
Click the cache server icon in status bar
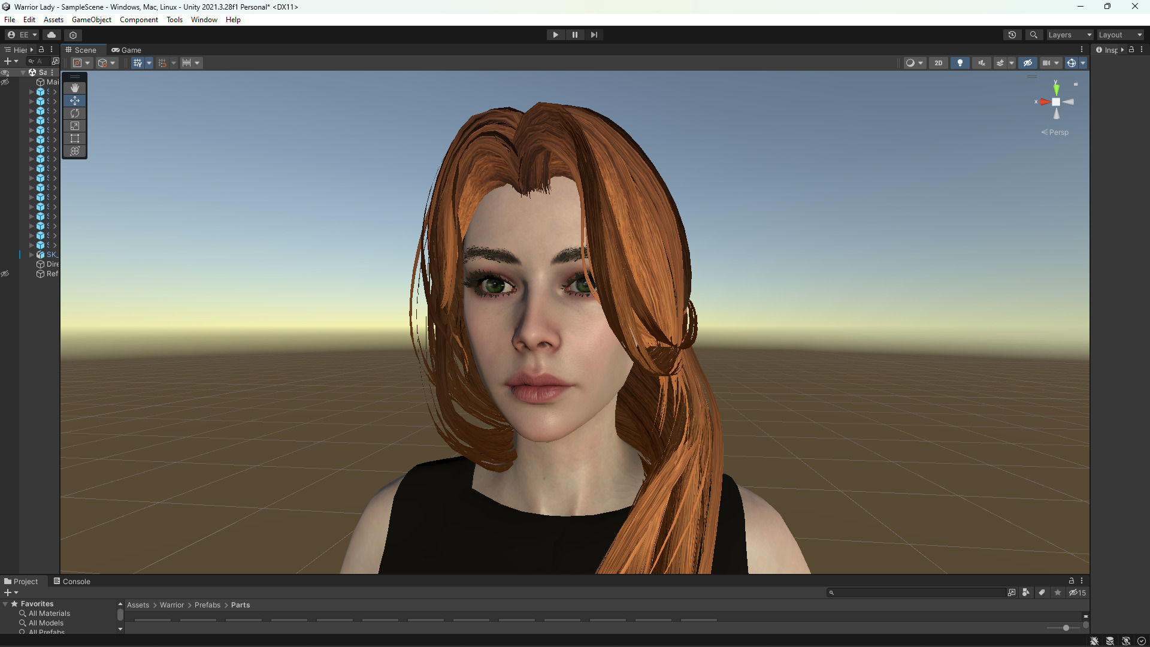1110,641
